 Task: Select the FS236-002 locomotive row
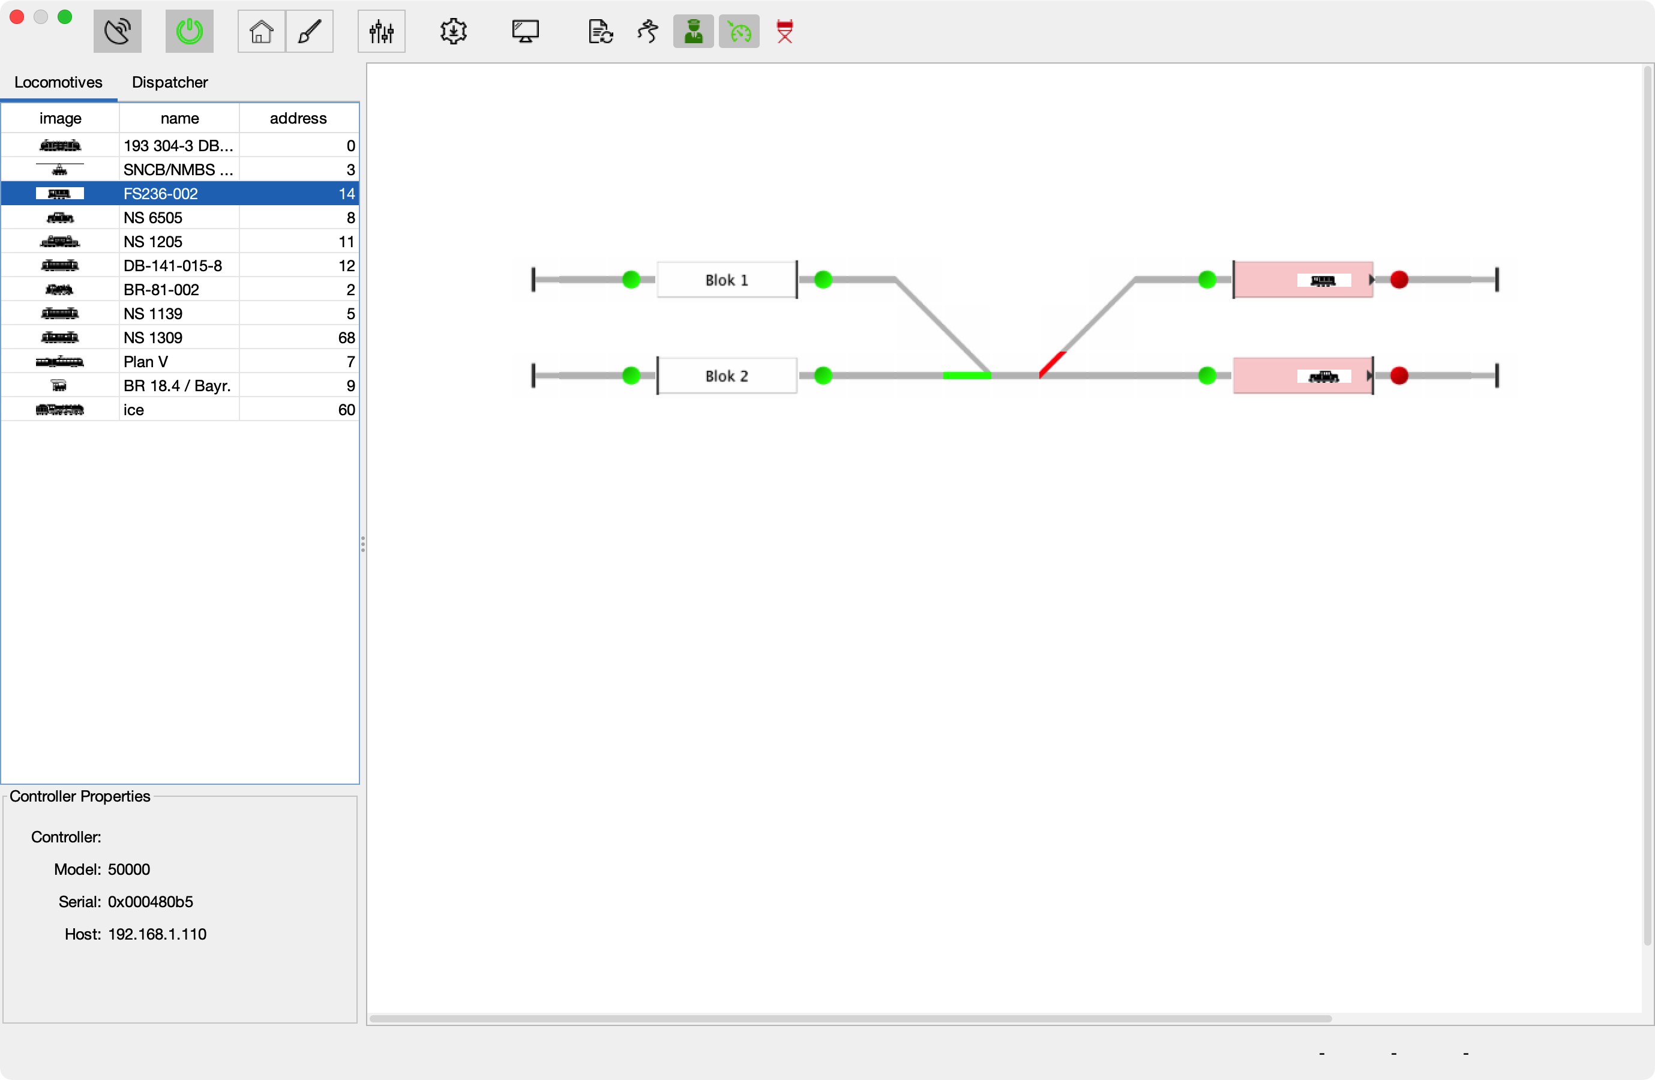pyautogui.click(x=180, y=193)
